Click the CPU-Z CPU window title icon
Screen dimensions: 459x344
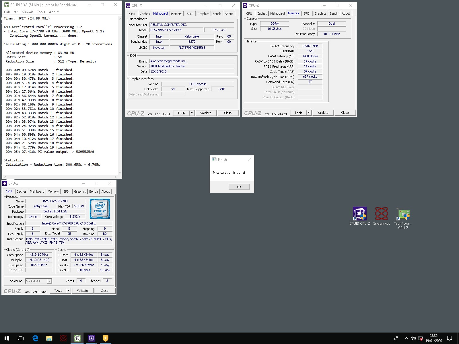click(x=5, y=183)
